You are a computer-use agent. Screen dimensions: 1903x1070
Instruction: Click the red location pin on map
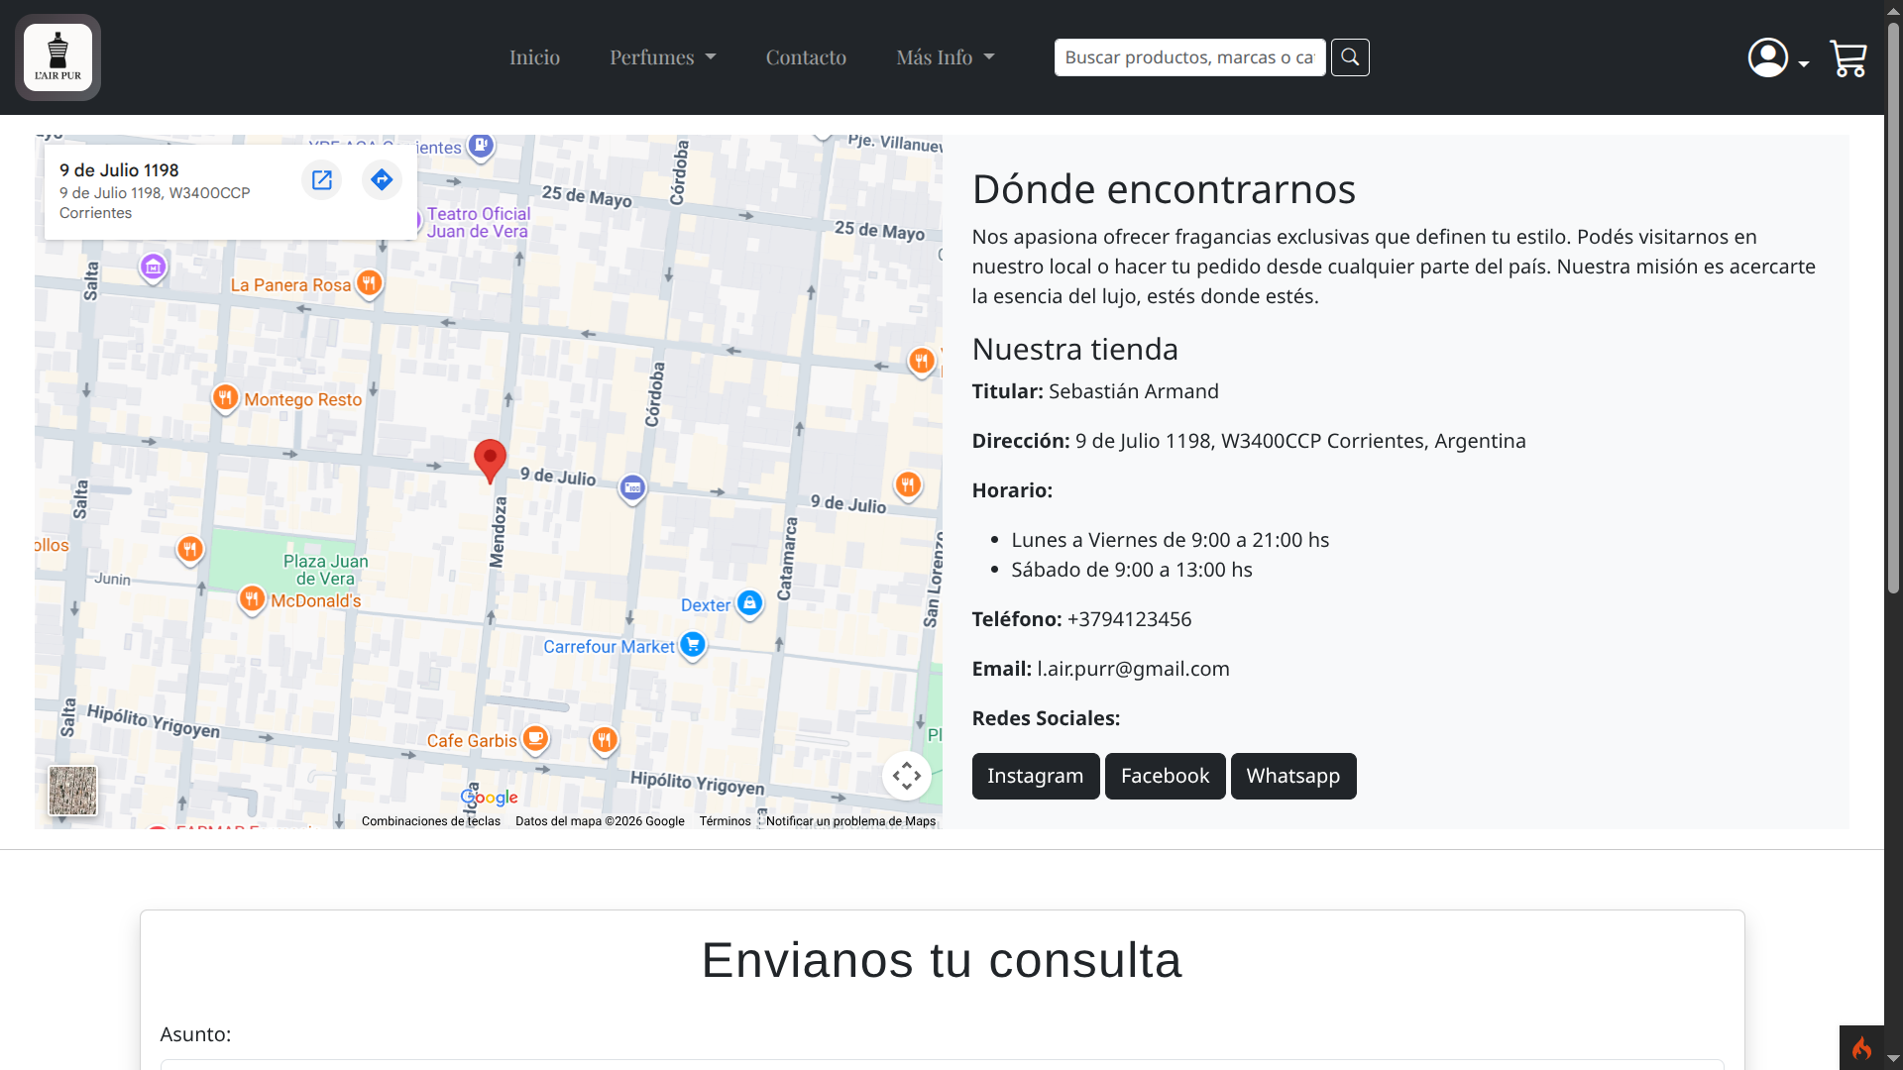tap(490, 461)
